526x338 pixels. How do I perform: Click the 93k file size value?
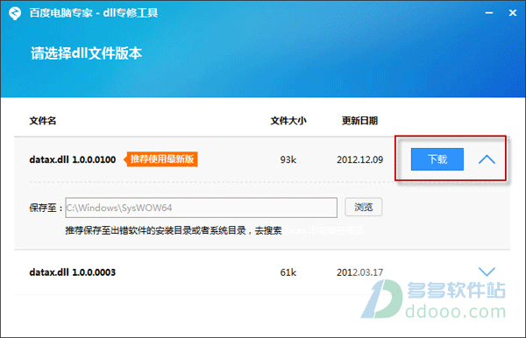288,159
